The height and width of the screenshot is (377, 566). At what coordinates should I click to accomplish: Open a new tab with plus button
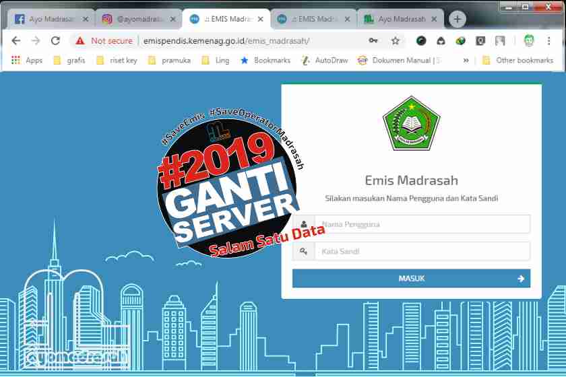[457, 19]
